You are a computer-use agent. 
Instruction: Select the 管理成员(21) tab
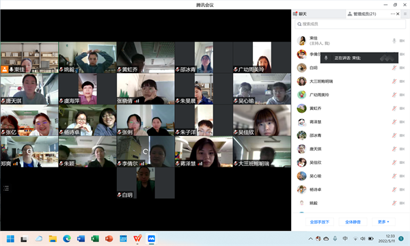coord(362,14)
